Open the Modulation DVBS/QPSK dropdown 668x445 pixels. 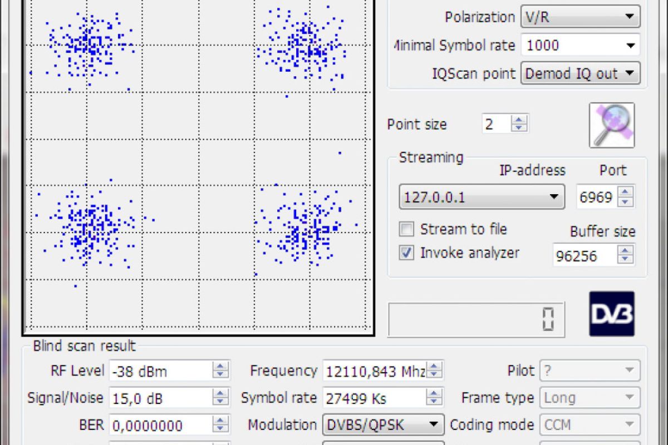point(433,426)
